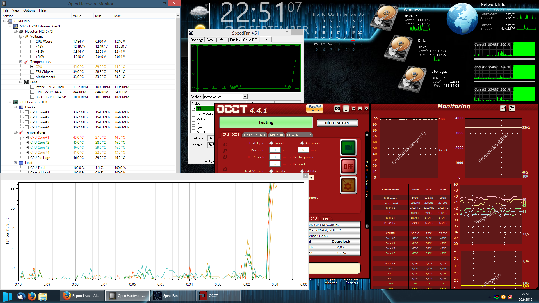
Task: Click the PayPal Donate button
Action: [x=315, y=108]
